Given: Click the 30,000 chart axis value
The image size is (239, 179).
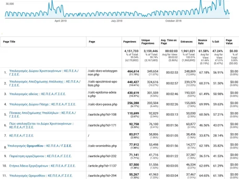Looking at the screenshot, I should (x=10, y=4).
